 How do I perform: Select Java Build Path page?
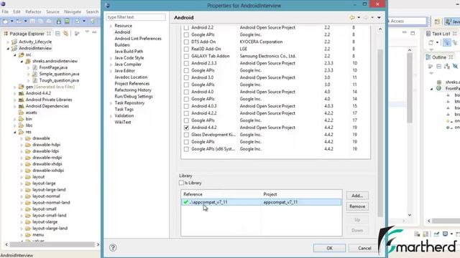tap(129, 52)
